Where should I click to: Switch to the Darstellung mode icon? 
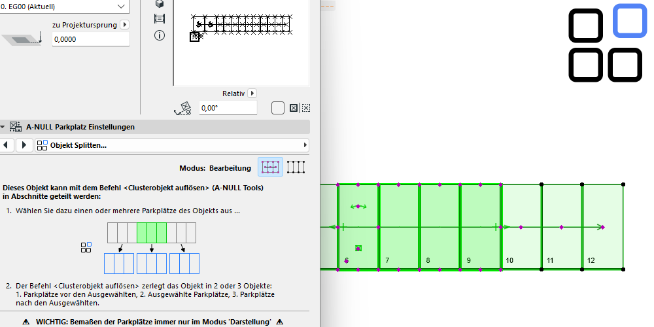click(x=296, y=167)
